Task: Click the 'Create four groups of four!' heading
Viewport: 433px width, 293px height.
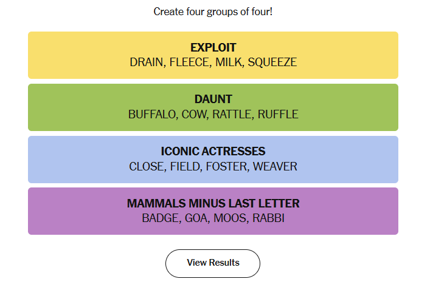Action: [x=213, y=12]
